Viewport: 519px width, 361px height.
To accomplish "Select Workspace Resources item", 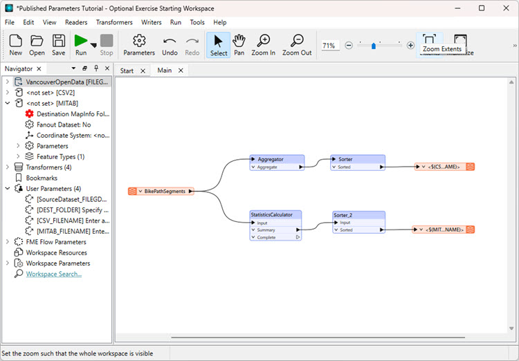I will 51,253.
